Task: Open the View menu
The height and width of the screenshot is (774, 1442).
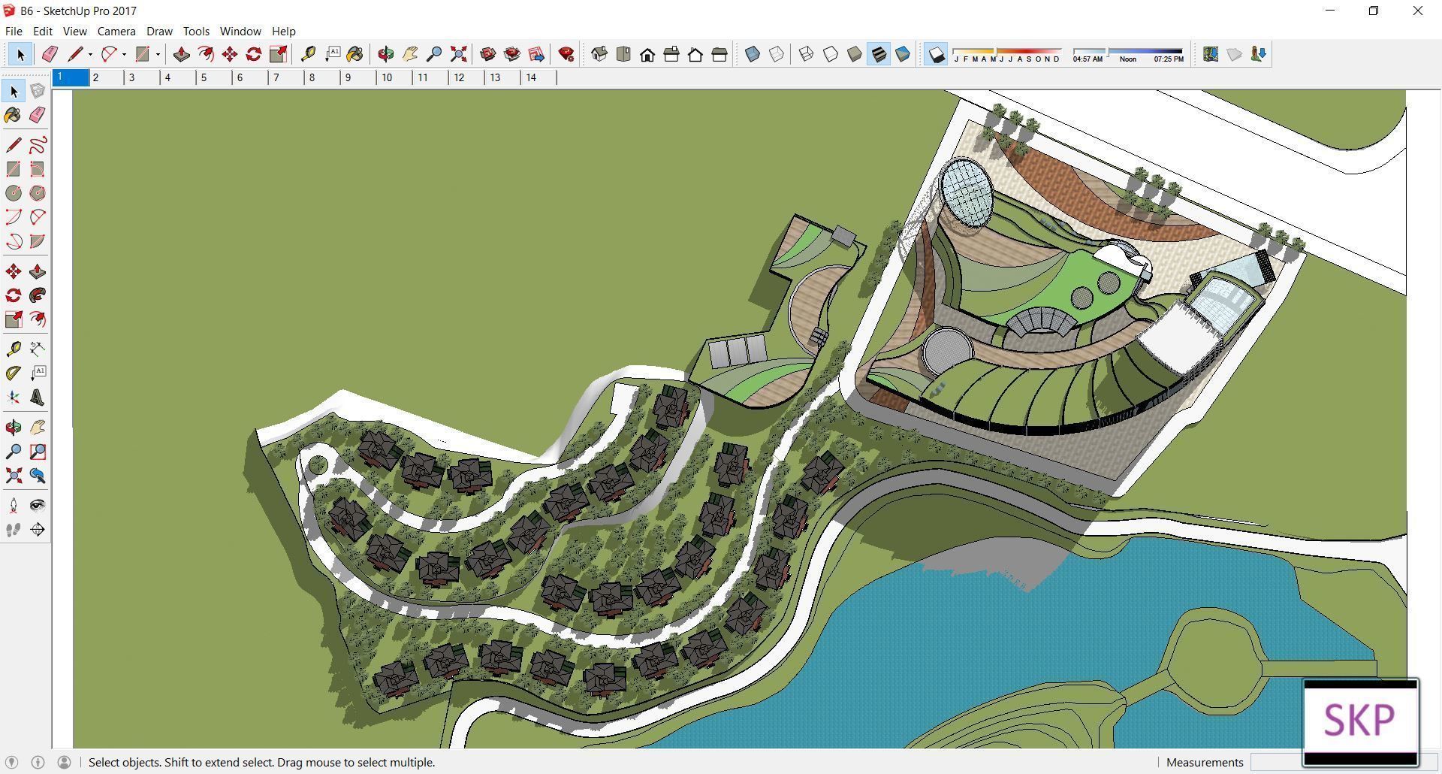Action: pyautogui.click(x=74, y=32)
